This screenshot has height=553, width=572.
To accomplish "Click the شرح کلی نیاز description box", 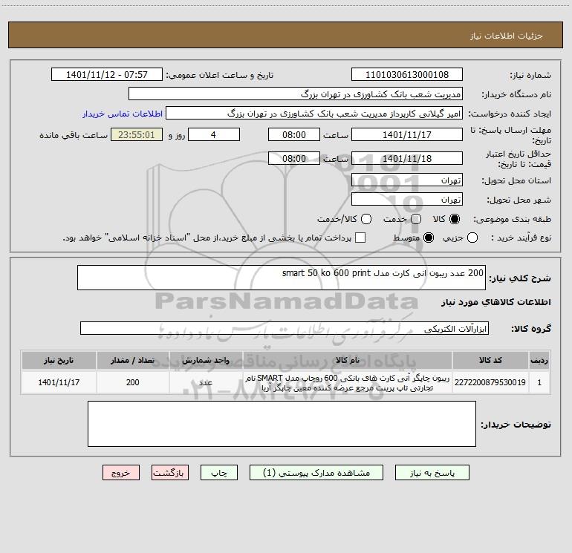I will pyautogui.click(x=282, y=278).
